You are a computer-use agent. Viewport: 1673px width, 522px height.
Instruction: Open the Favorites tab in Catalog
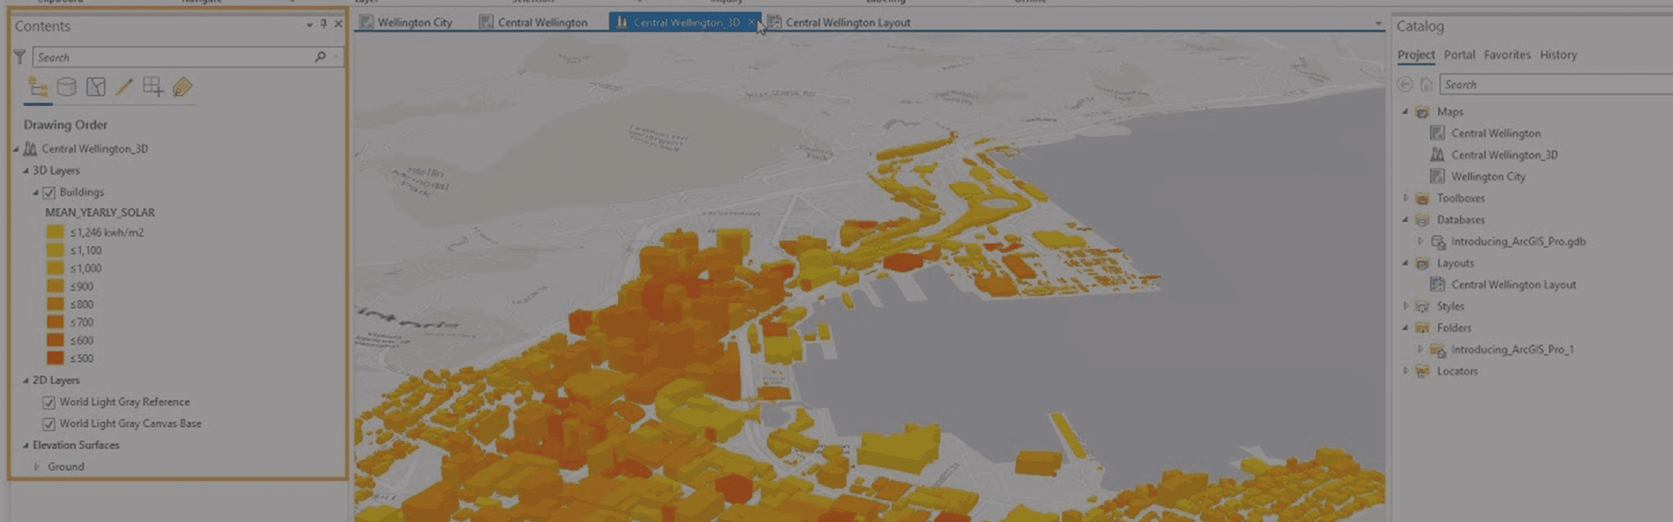click(x=1507, y=55)
